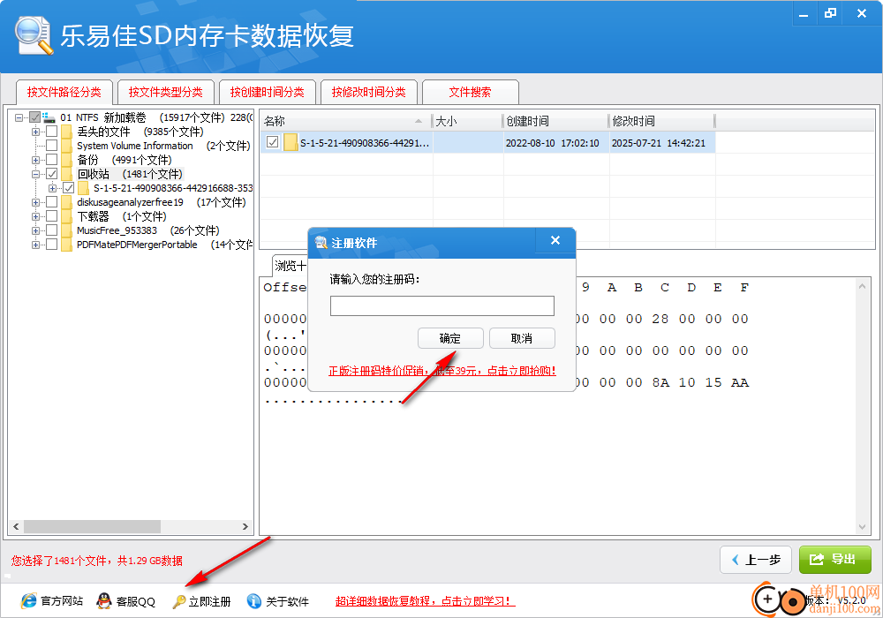883x618 pixels.
Task: Expand the S-1-5-21 subfolder node
Action: tap(52, 188)
